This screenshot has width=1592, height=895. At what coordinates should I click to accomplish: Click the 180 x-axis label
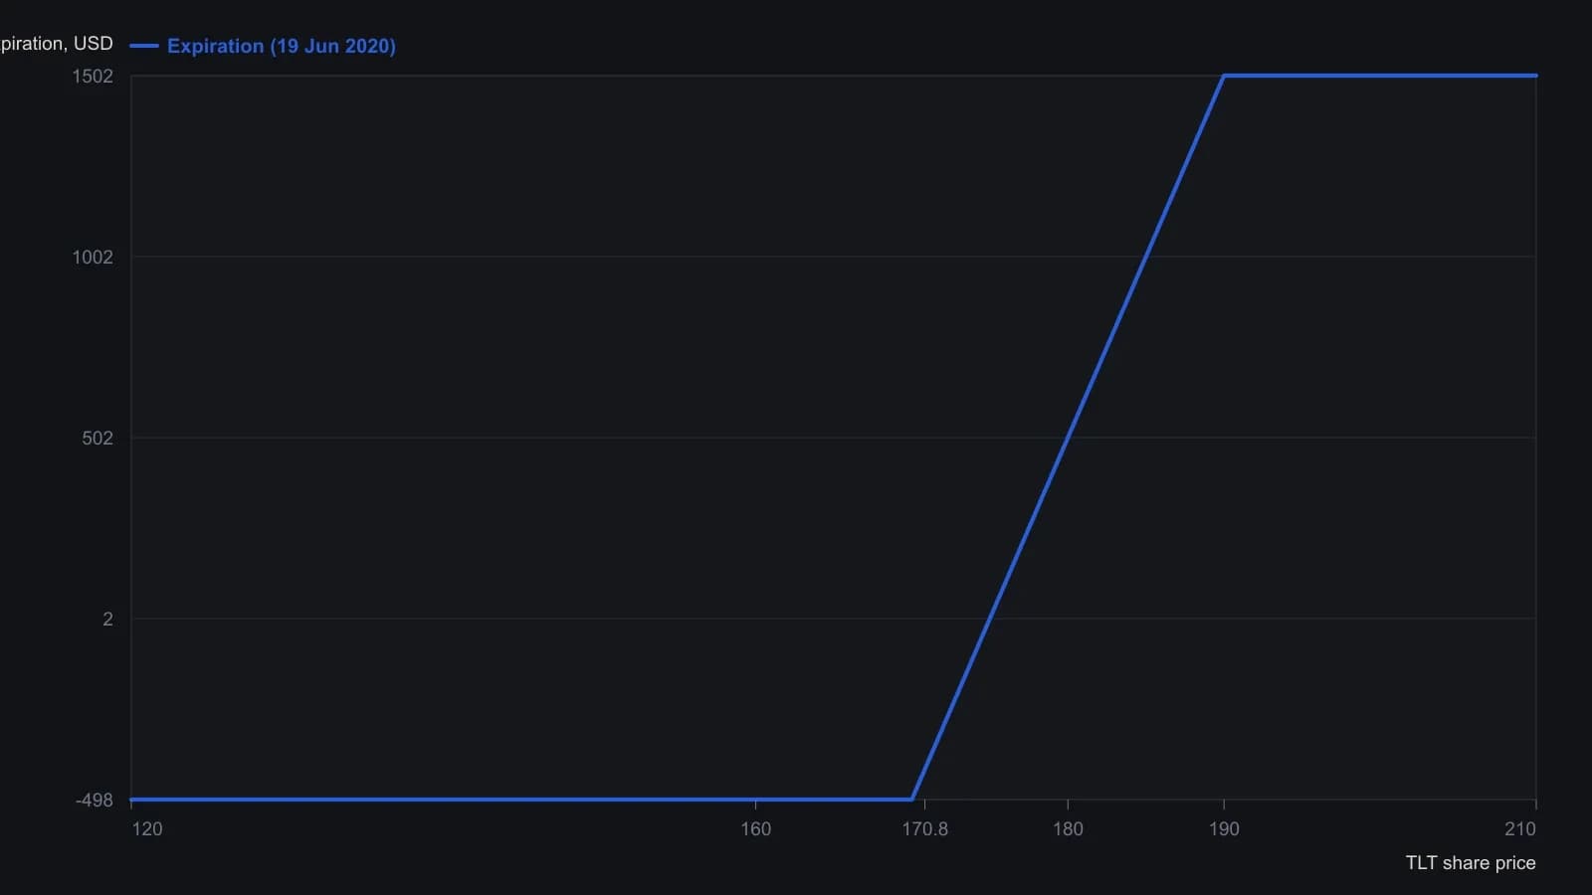(1068, 829)
